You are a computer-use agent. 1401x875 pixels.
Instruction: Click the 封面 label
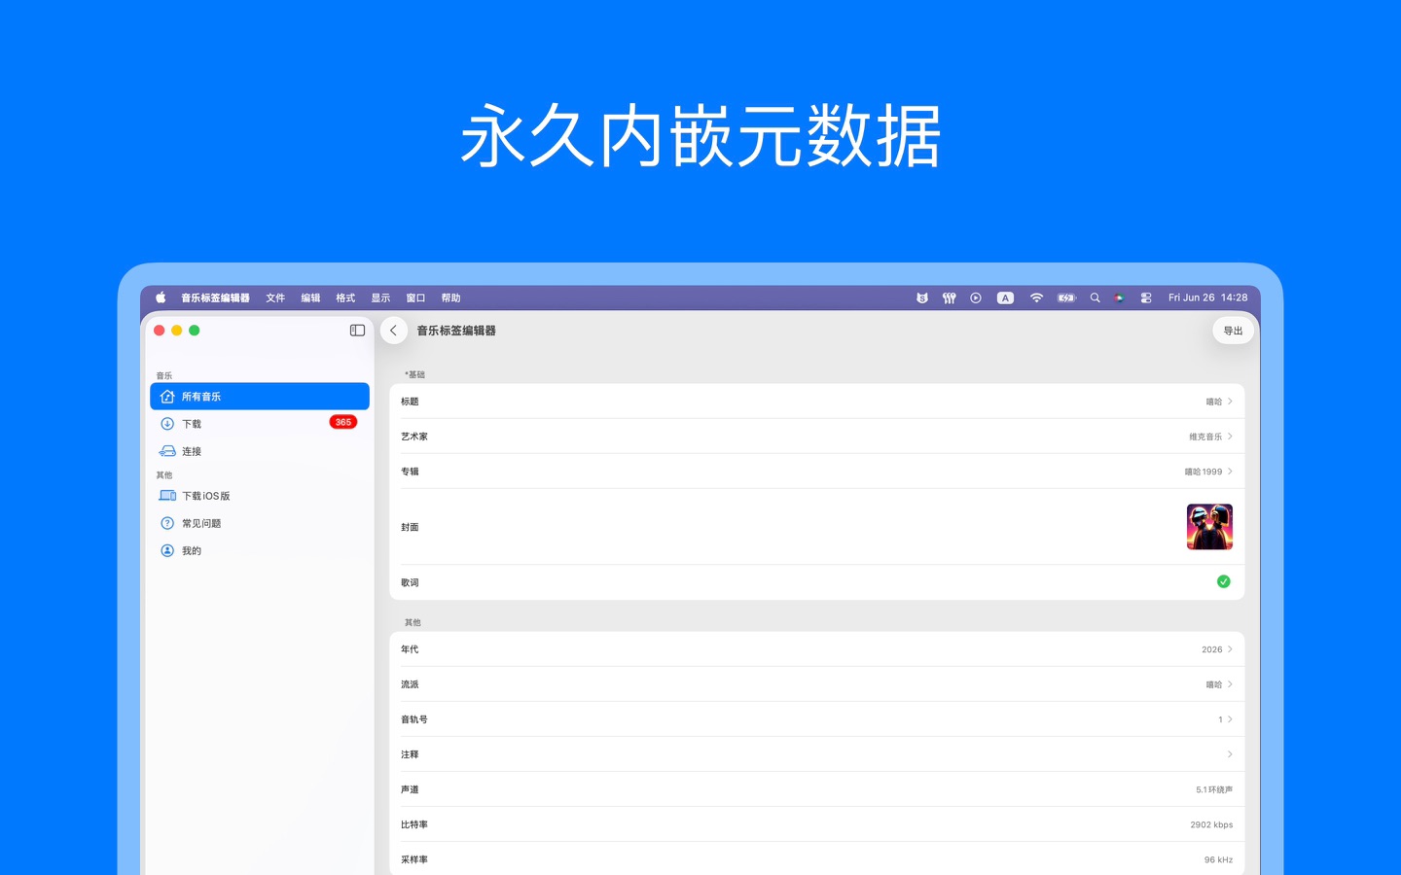[x=410, y=527]
